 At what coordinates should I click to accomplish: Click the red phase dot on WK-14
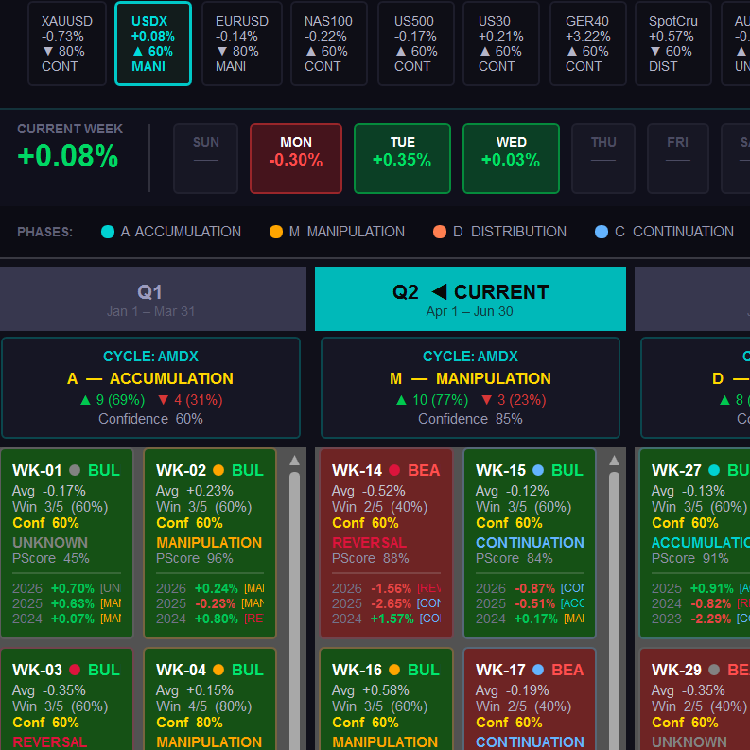point(394,470)
